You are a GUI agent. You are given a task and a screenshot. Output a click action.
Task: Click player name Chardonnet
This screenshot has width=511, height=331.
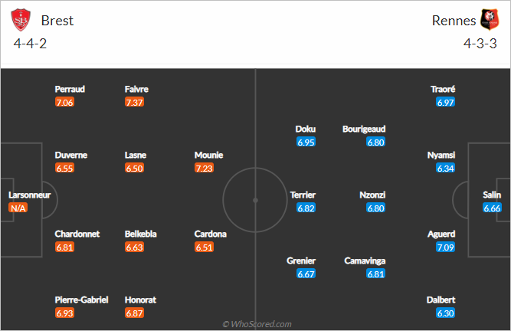77,234
